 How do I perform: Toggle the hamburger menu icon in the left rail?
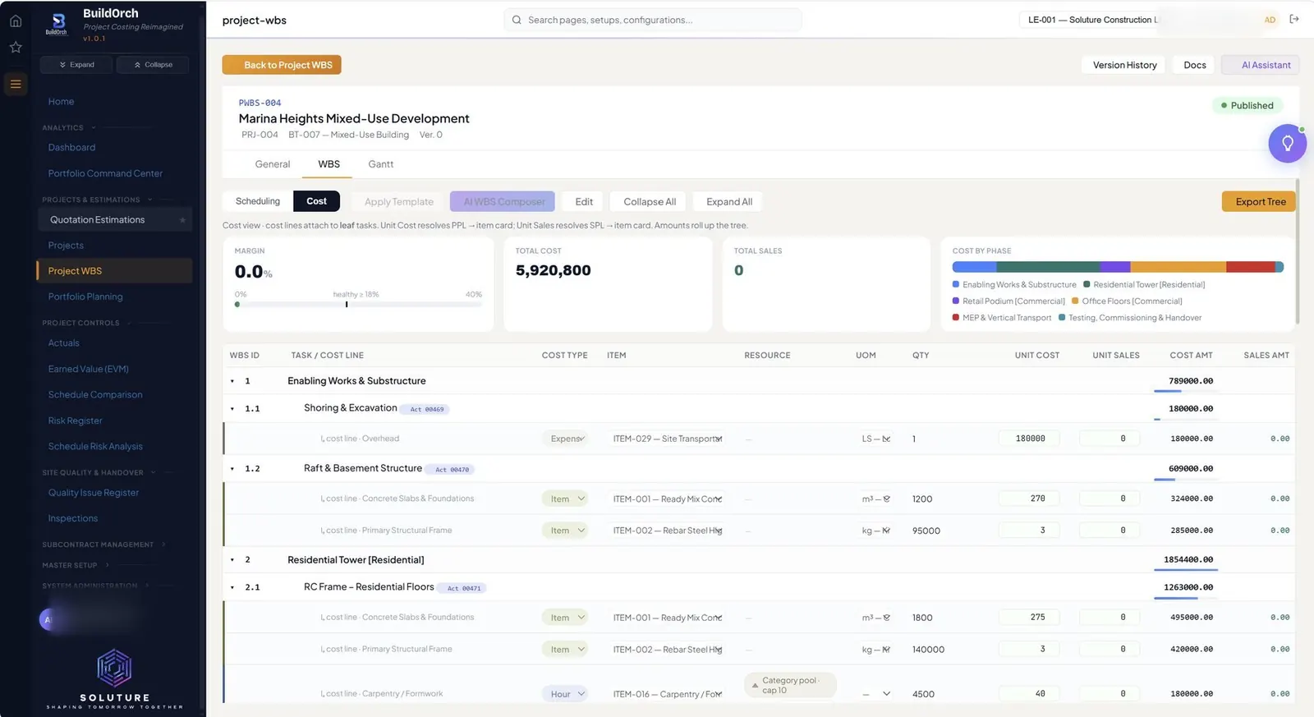16,84
